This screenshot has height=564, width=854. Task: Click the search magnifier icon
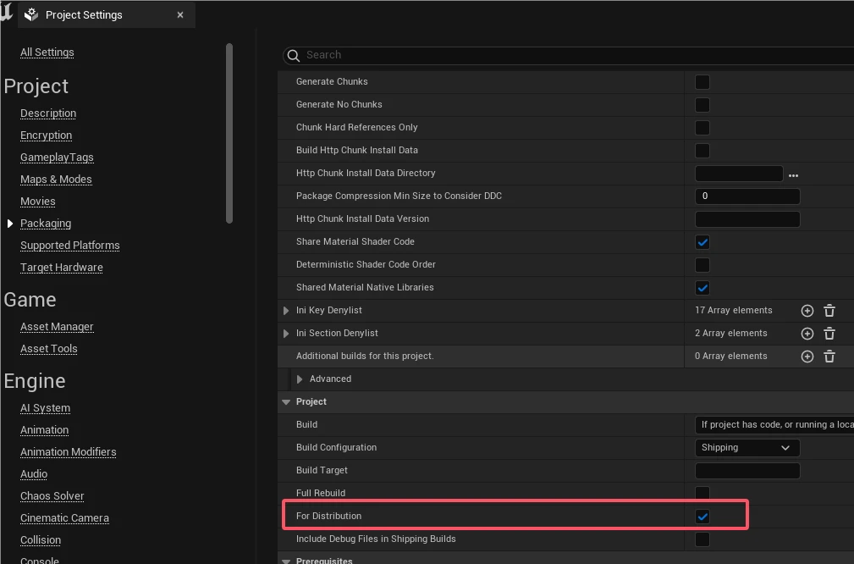click(294, 56)
